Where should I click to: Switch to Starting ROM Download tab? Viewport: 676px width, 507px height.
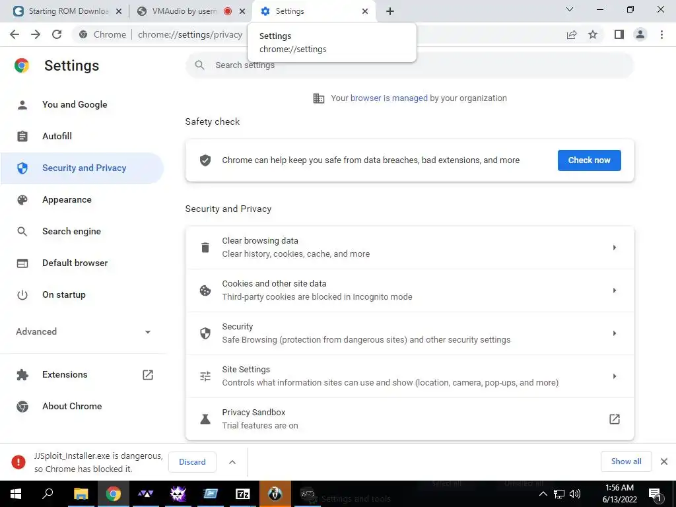pos(68,11)
